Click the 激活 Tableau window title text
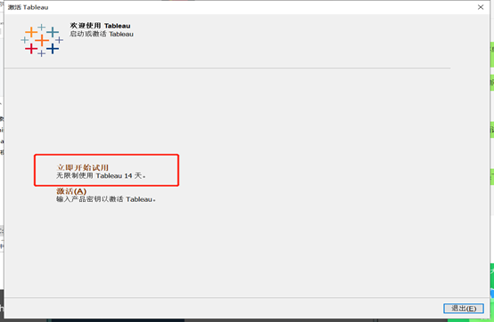 28,7
